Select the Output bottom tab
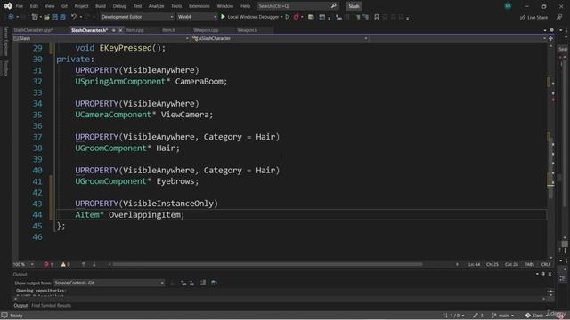The width and height of the screenshot is (570, 320). click(x=20, y=306)
